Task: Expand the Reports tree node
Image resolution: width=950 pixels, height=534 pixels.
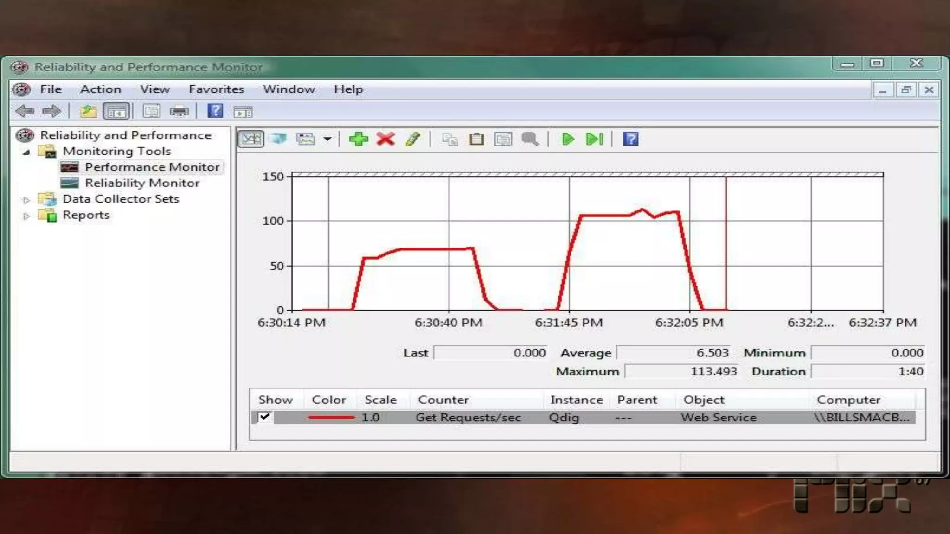Action: (26, 216)
